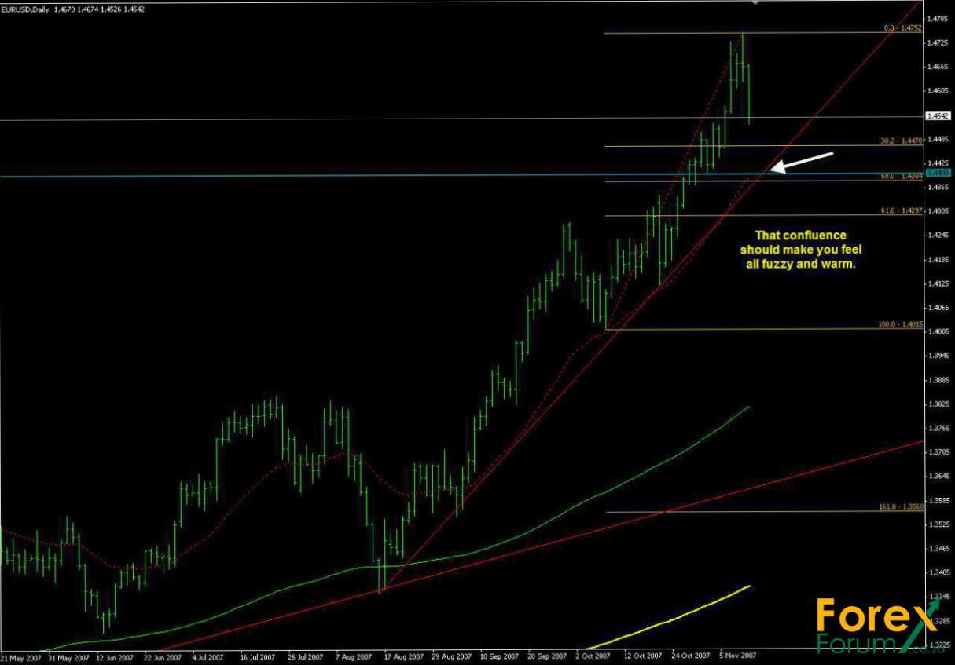This screenshot has height=665, width=955.
Task: Click the Fibonacci 100.0 - 1.4015 level label
Action: (x=899, y=325)
